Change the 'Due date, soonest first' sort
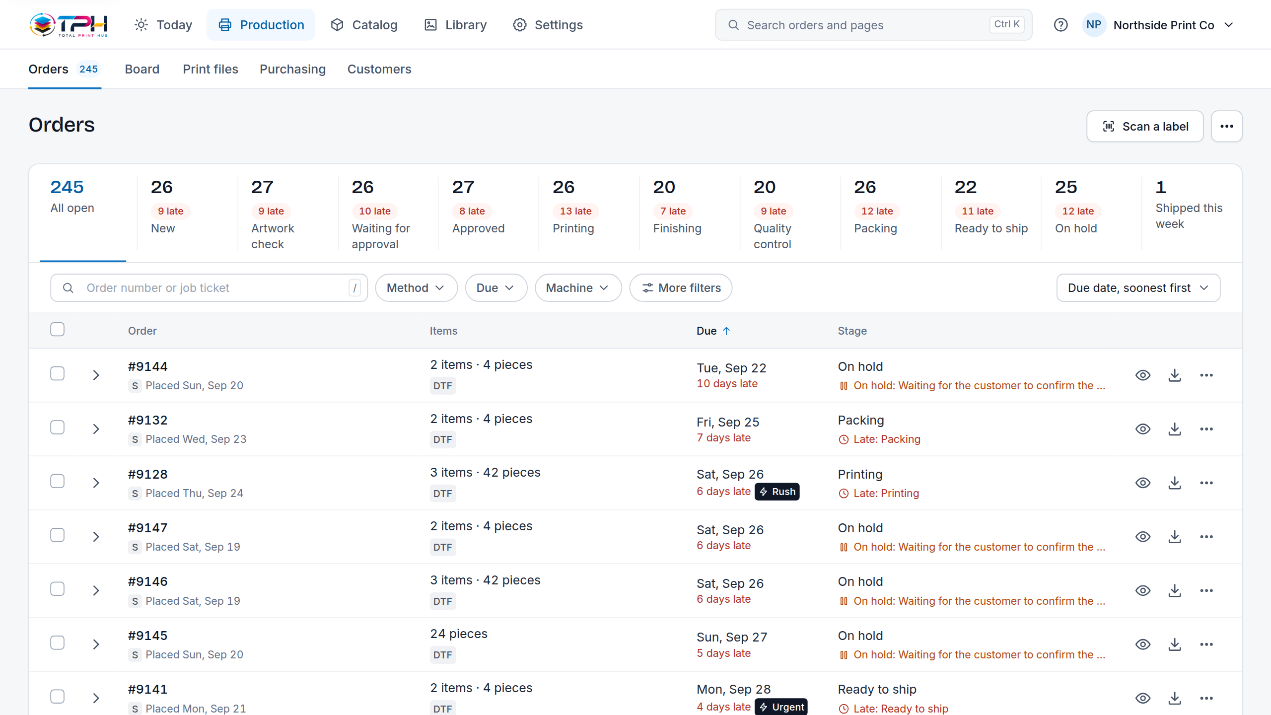The height and width of the screenshot is (715, 1271). point(1138,288)
